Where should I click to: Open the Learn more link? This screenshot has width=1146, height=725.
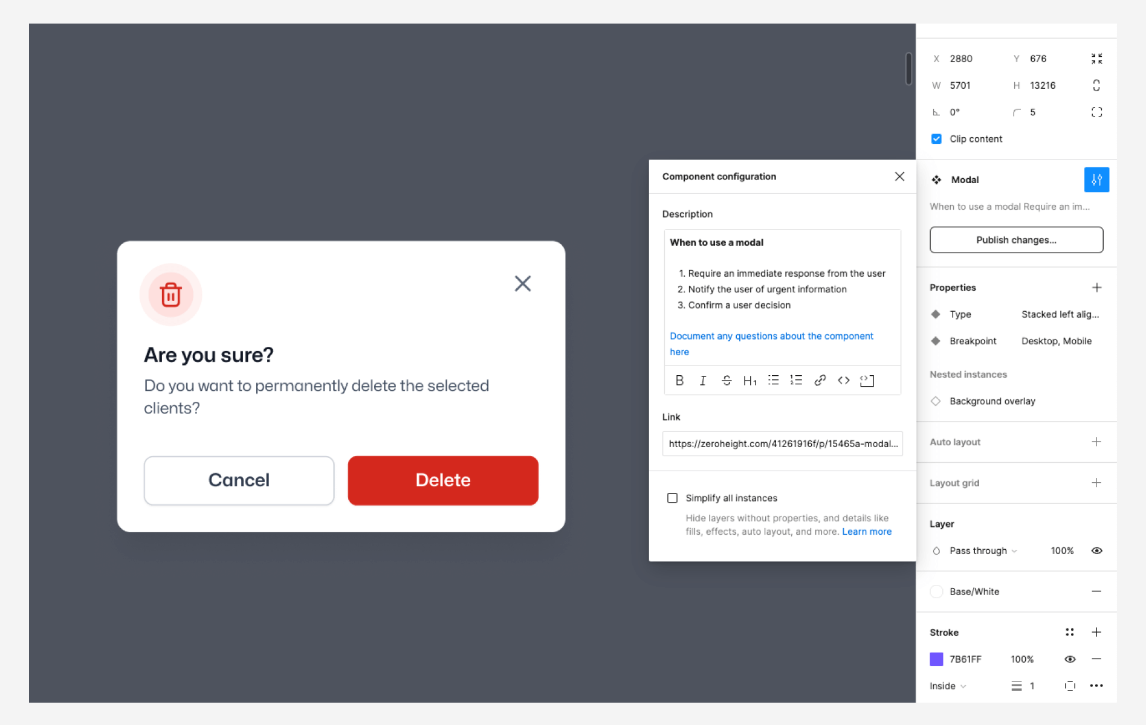point(867,532)
